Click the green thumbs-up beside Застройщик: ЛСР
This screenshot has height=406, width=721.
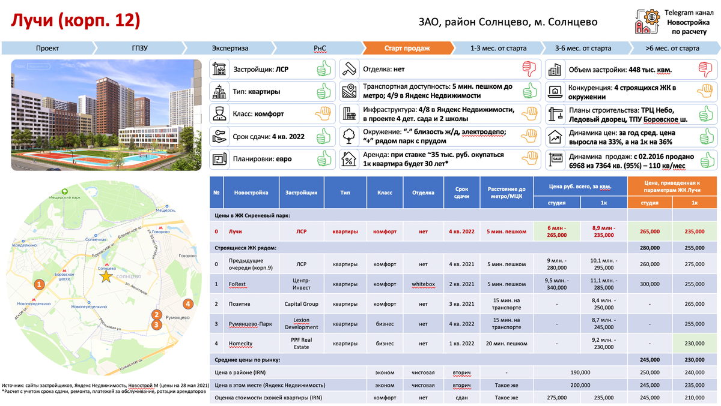click(324, 70)
